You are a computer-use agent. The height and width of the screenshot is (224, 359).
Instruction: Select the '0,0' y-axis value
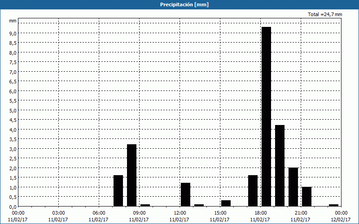pos(13,207)
